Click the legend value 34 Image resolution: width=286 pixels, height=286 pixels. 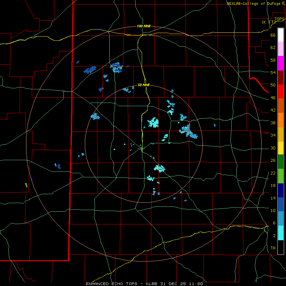click(x=273, y=135)
